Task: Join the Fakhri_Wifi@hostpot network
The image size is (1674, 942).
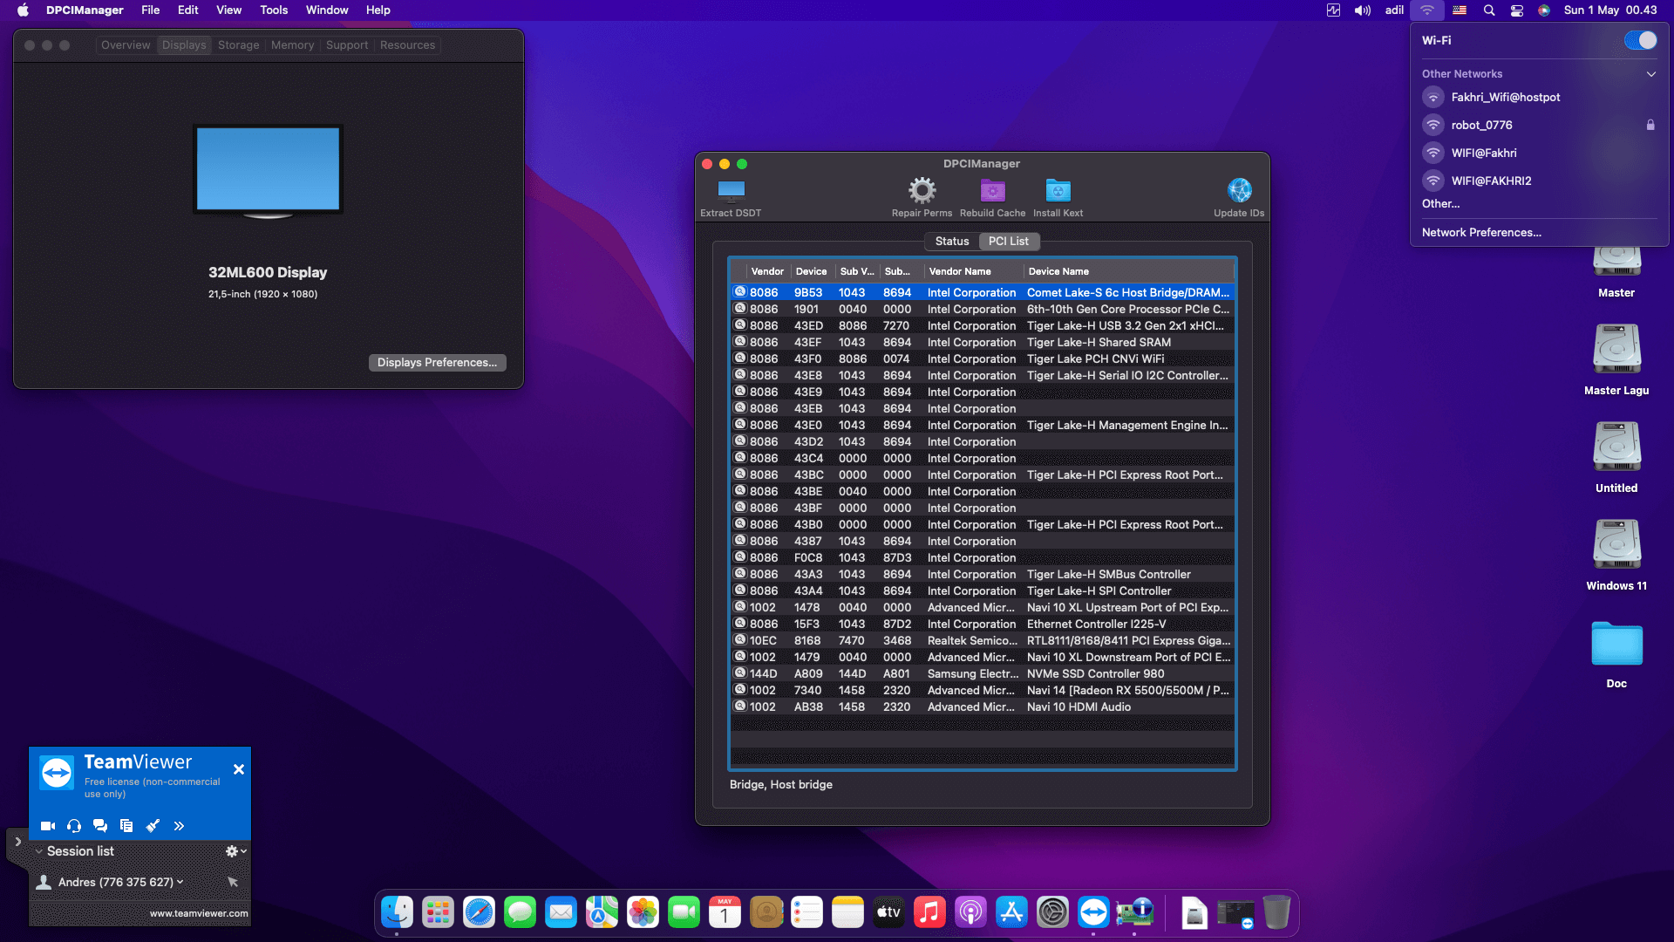Action: point(1539,98)
